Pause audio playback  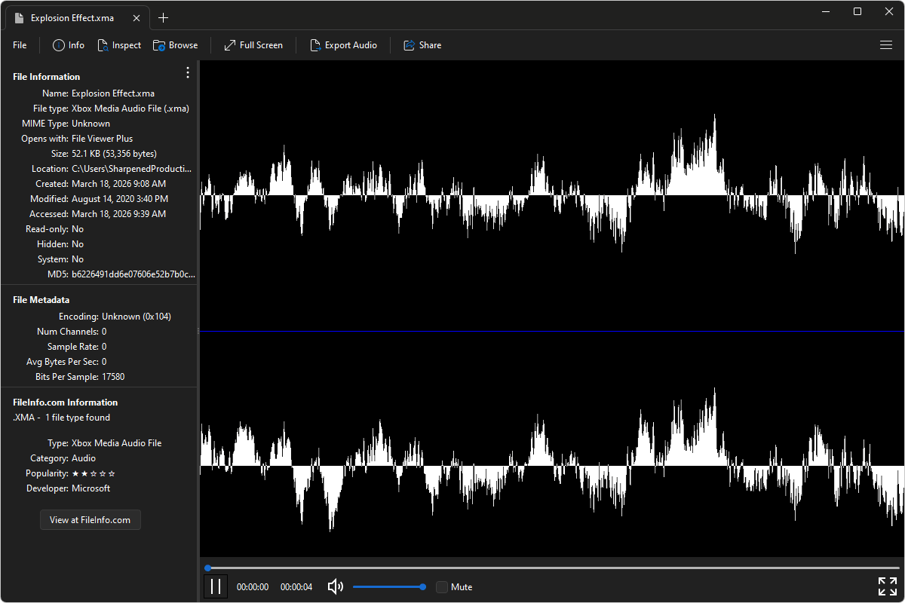[x=216, y=586]
